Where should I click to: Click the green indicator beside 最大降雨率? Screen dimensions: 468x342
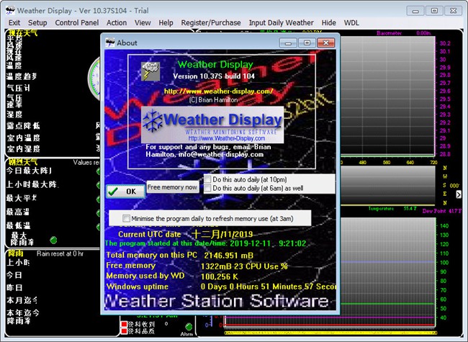click(53, 240)
